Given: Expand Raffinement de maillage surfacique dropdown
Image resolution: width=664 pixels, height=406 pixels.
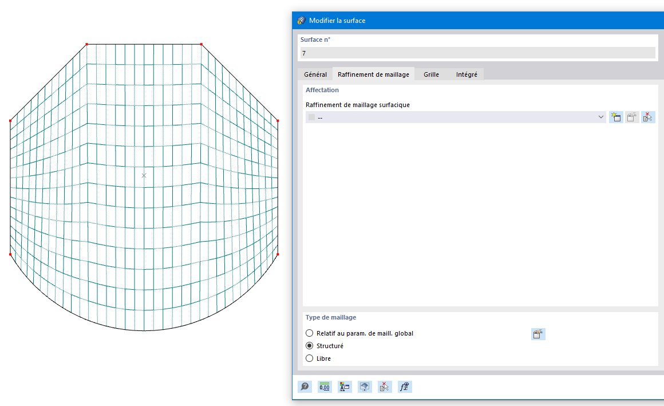Looking at the screenshot, I should click(x=600, y=117).
